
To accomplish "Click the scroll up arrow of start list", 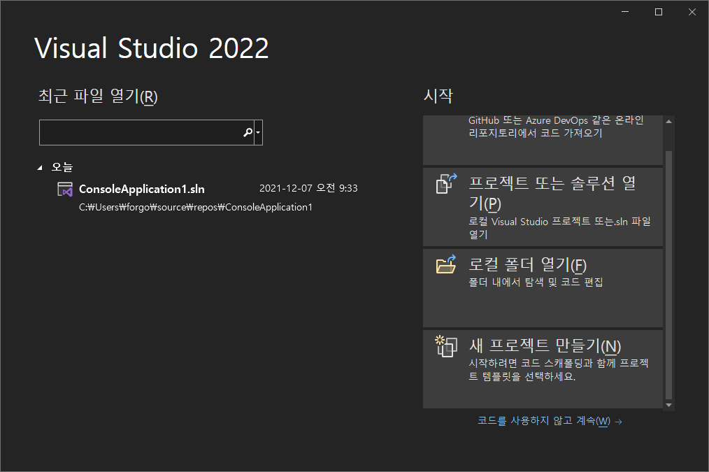I will 668,121.
